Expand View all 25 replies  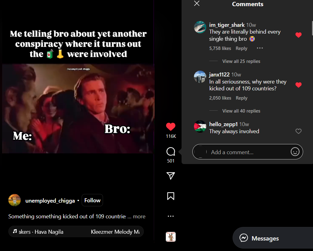[241, 61]
